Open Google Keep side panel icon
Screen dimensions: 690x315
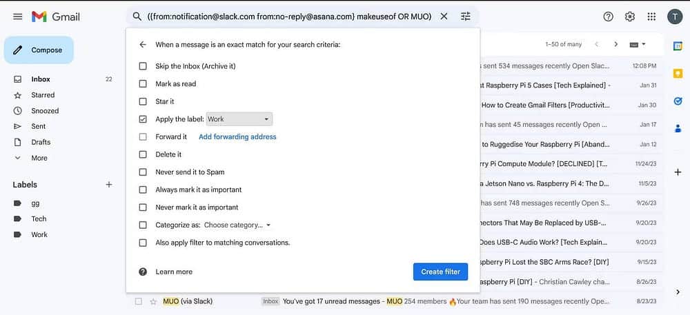point(678,73)
